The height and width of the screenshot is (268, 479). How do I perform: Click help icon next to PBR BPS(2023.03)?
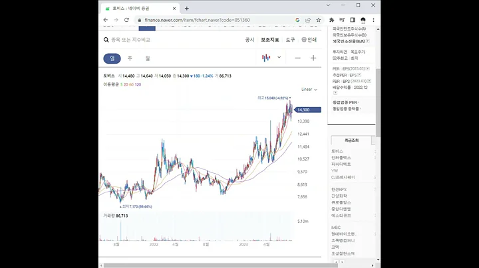(x=369, y=82)
